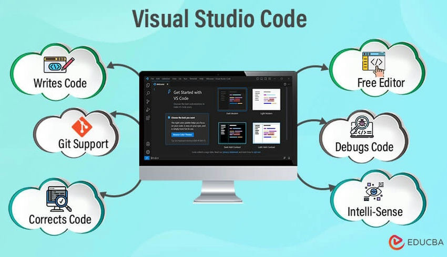Close the VS Code window

(x=289, y=79)
